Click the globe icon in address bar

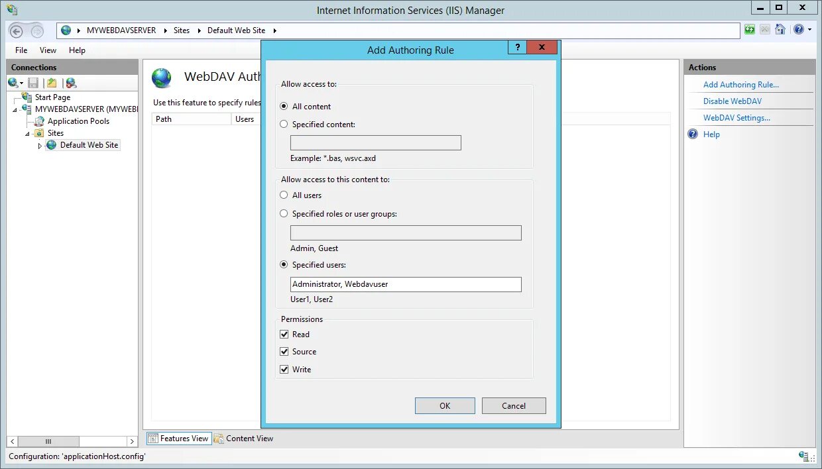coord(66,30)
